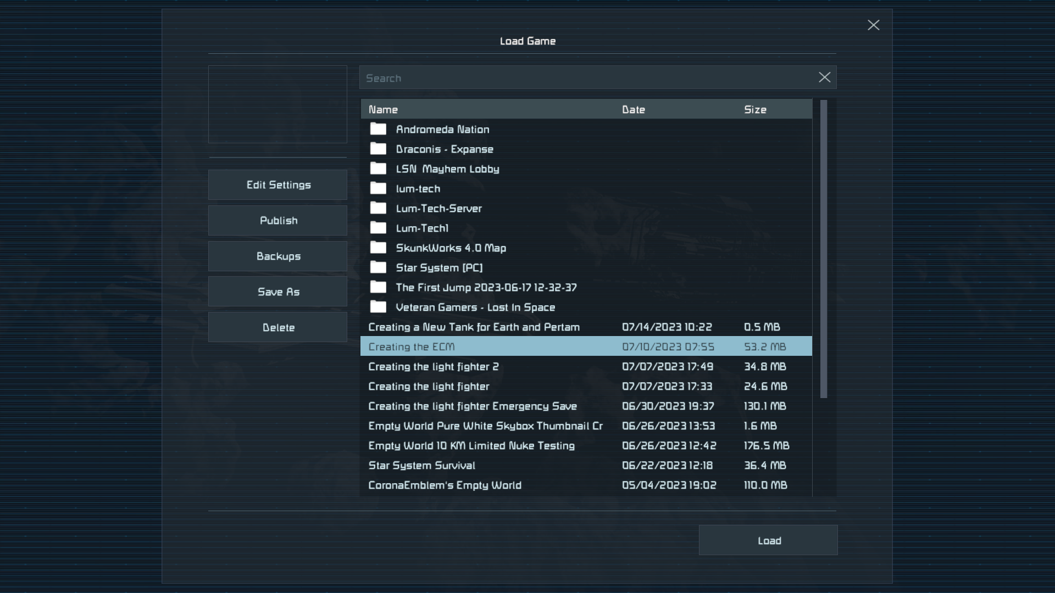Viewport: 1055px width, 593px height.
Task: Open the LSN Mayhem Lobby folder icon
Action: pos(378,169)
